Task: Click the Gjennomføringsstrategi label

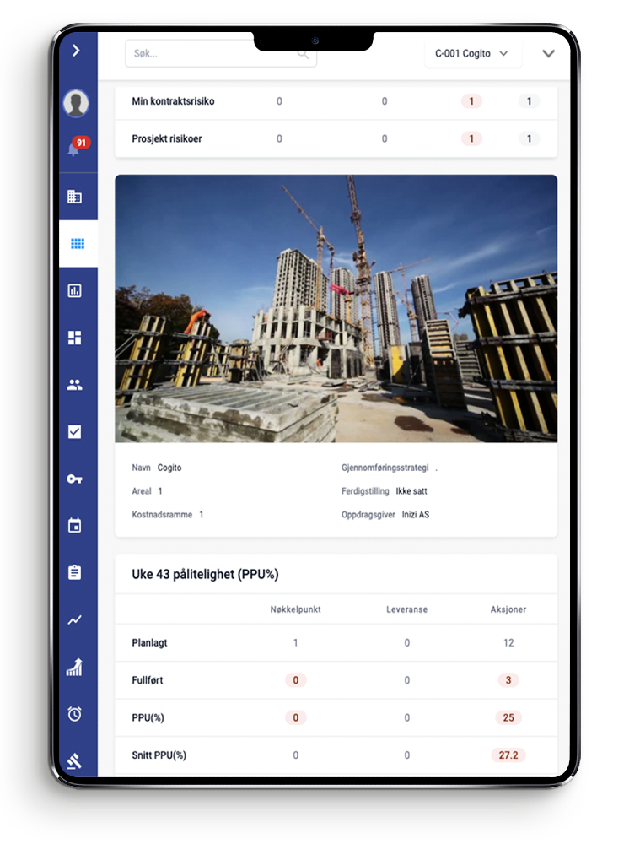Action: (x=385, y=468)
